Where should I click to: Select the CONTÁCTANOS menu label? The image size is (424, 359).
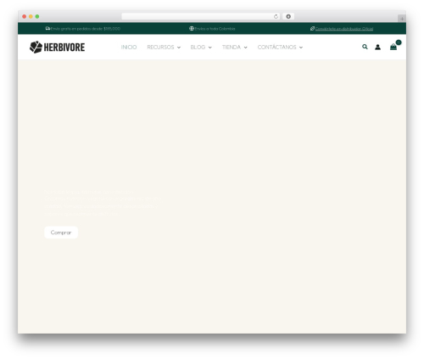click(276, 48)
